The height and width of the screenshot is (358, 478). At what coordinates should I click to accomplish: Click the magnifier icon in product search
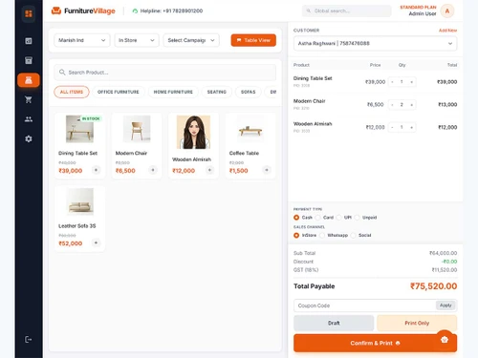click(x=62, y=73)
